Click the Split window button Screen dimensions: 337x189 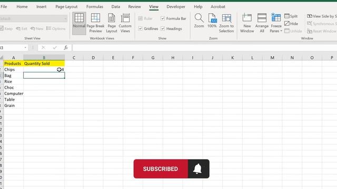(291, 16)
